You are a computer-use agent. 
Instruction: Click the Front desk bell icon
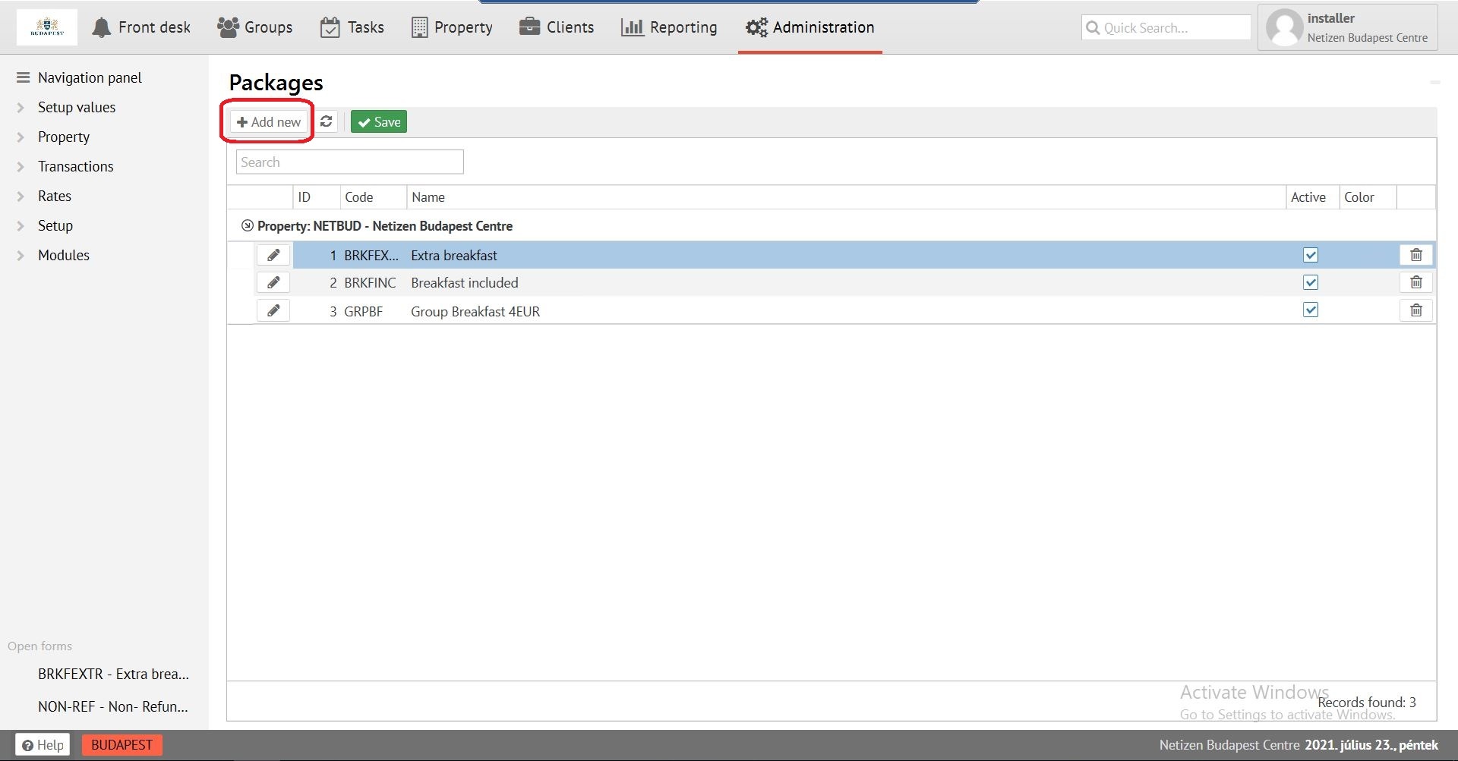pos(101,28)
